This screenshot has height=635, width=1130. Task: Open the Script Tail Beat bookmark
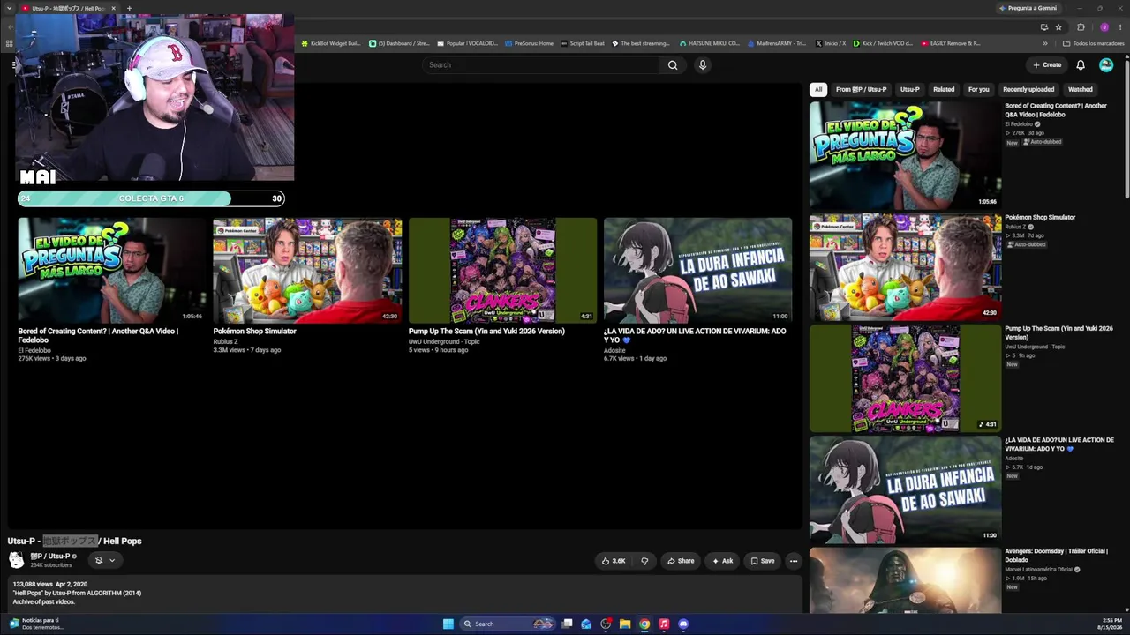coord(584,43)
